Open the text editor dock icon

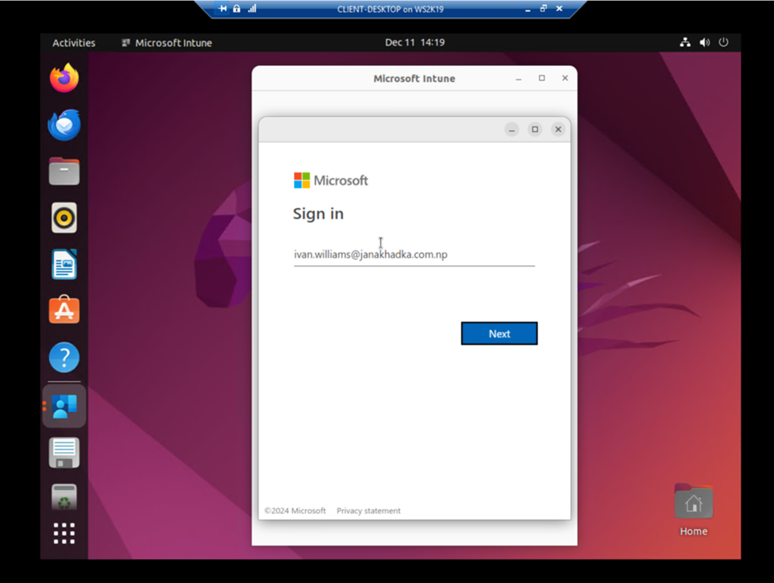[64, 452]
